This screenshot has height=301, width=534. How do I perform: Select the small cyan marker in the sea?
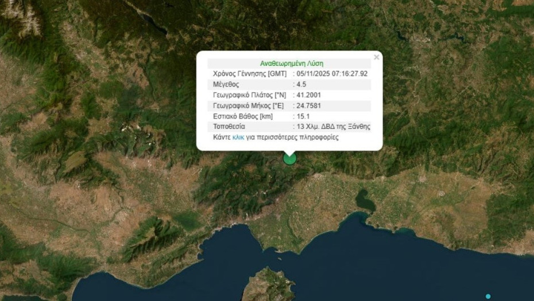tap(488, 296)
